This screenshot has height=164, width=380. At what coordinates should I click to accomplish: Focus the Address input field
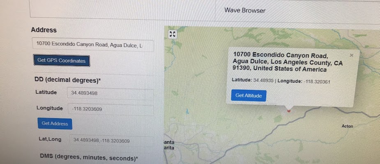tap(93, 45)
